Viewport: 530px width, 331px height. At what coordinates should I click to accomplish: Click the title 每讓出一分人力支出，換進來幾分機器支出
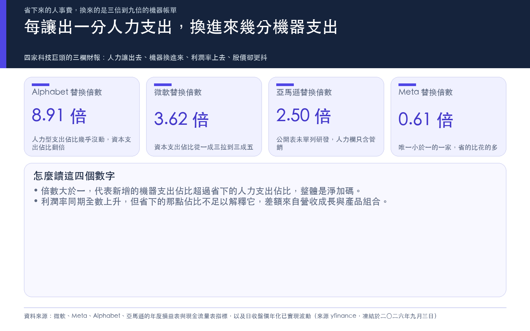[181, 27]
